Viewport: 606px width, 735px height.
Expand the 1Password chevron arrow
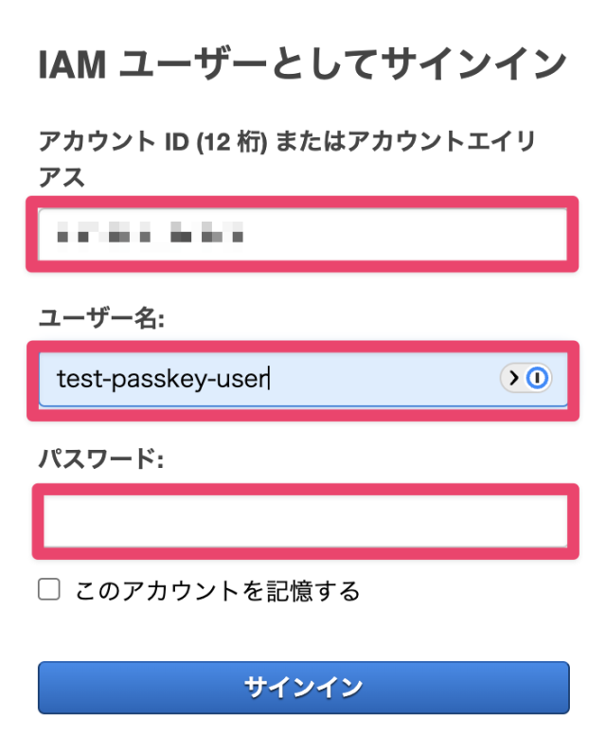514,379
